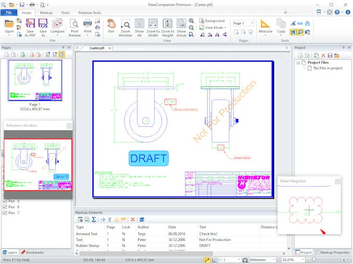
Task: Click the File menu button
Action: tap(9, 12)
